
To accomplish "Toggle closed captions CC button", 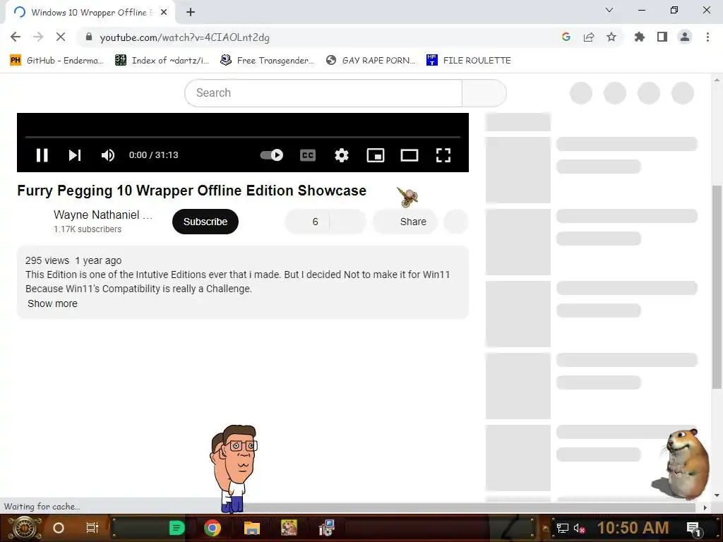I will coord(308,155).
